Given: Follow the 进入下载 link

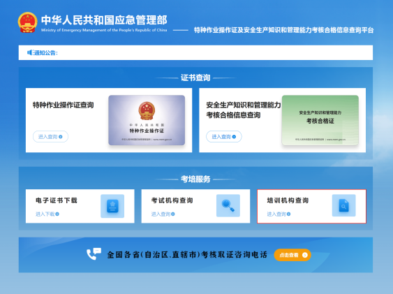Looking at the screenshot, I should click(x=47, y=214).
